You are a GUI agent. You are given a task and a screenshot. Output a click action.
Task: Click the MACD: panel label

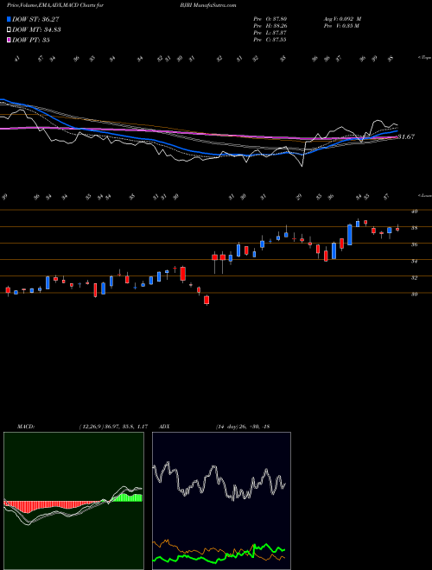tap(25, 427)
